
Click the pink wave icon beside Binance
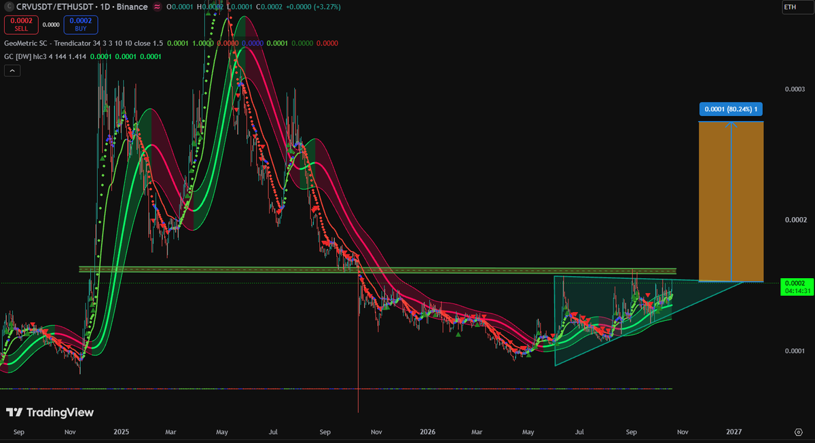pos(157,7)
